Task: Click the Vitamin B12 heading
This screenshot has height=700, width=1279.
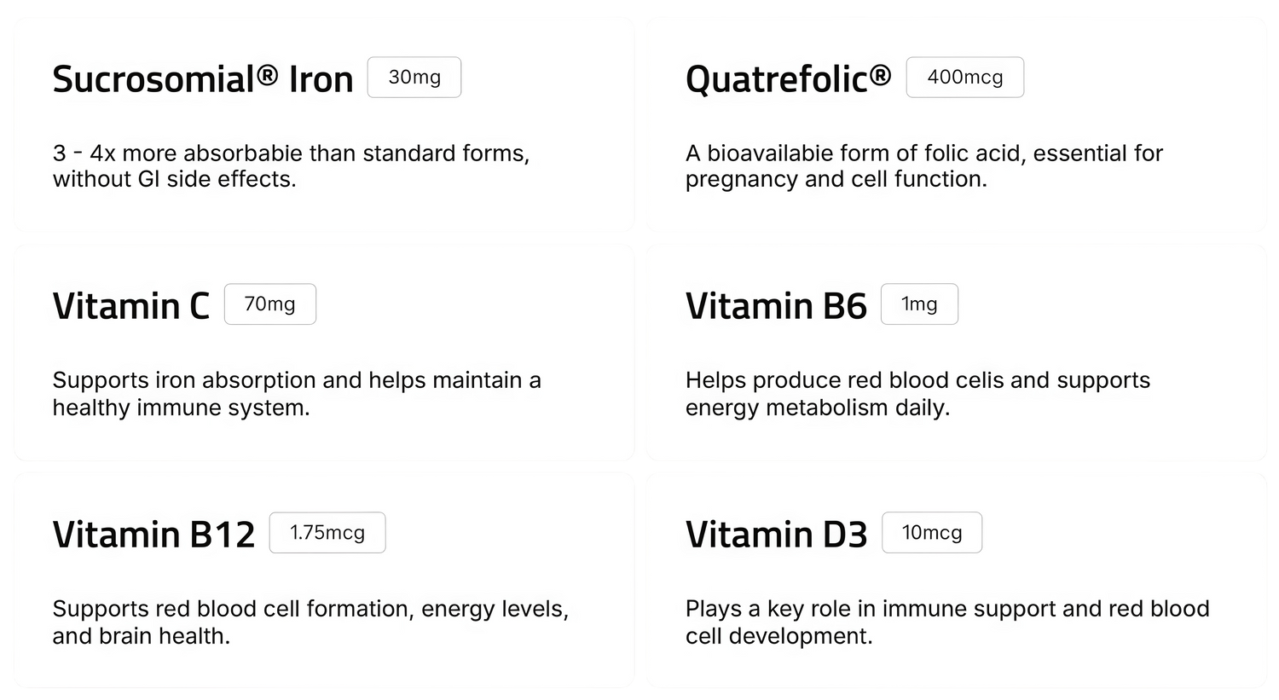Action: [x=153, y=535]
